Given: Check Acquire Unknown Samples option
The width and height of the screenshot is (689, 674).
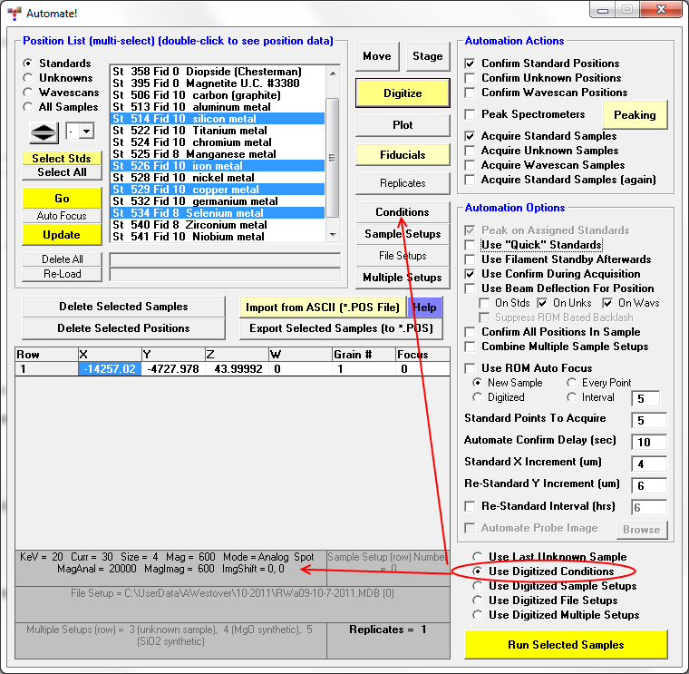Looking at the screenshot, I should (x=470, y=151).
